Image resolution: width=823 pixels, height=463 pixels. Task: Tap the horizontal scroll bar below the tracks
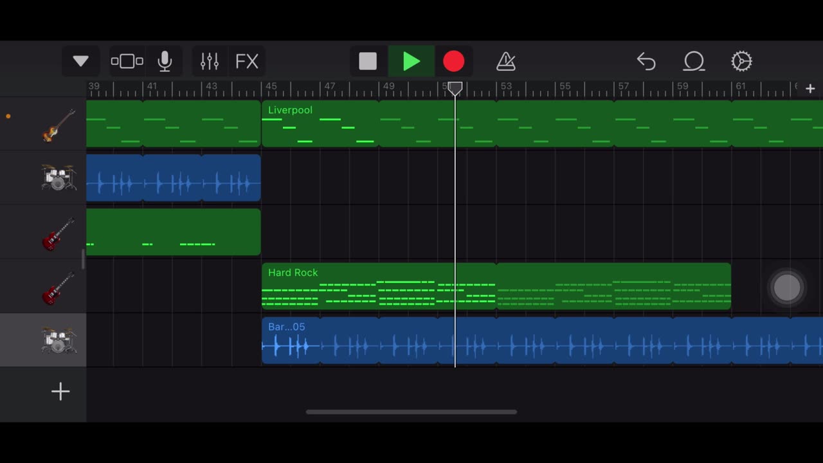click(411, 412)
